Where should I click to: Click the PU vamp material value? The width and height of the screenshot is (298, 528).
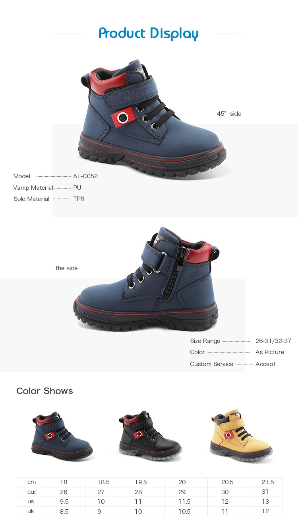point(77,187)
